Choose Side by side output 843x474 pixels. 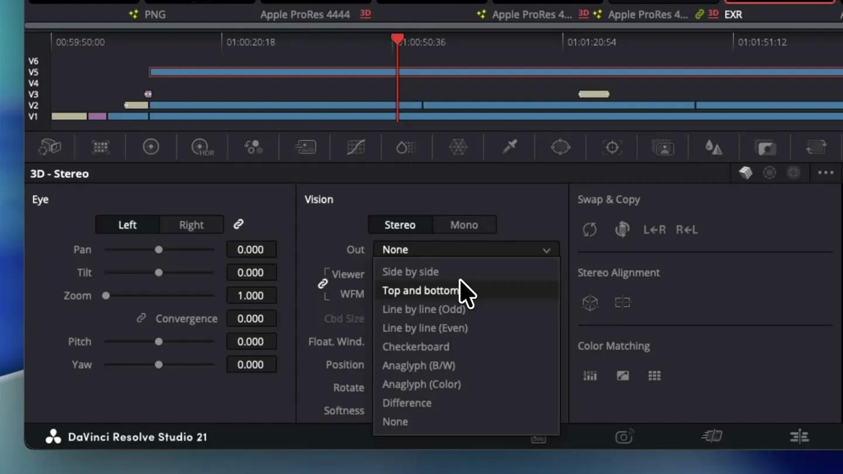[x=466, y=272]
